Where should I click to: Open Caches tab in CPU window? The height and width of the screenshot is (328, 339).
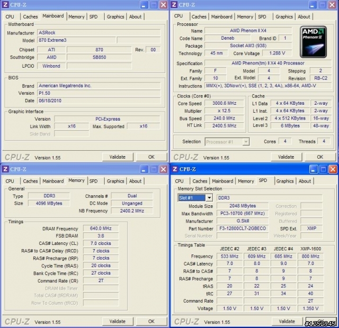coord(199,16)
